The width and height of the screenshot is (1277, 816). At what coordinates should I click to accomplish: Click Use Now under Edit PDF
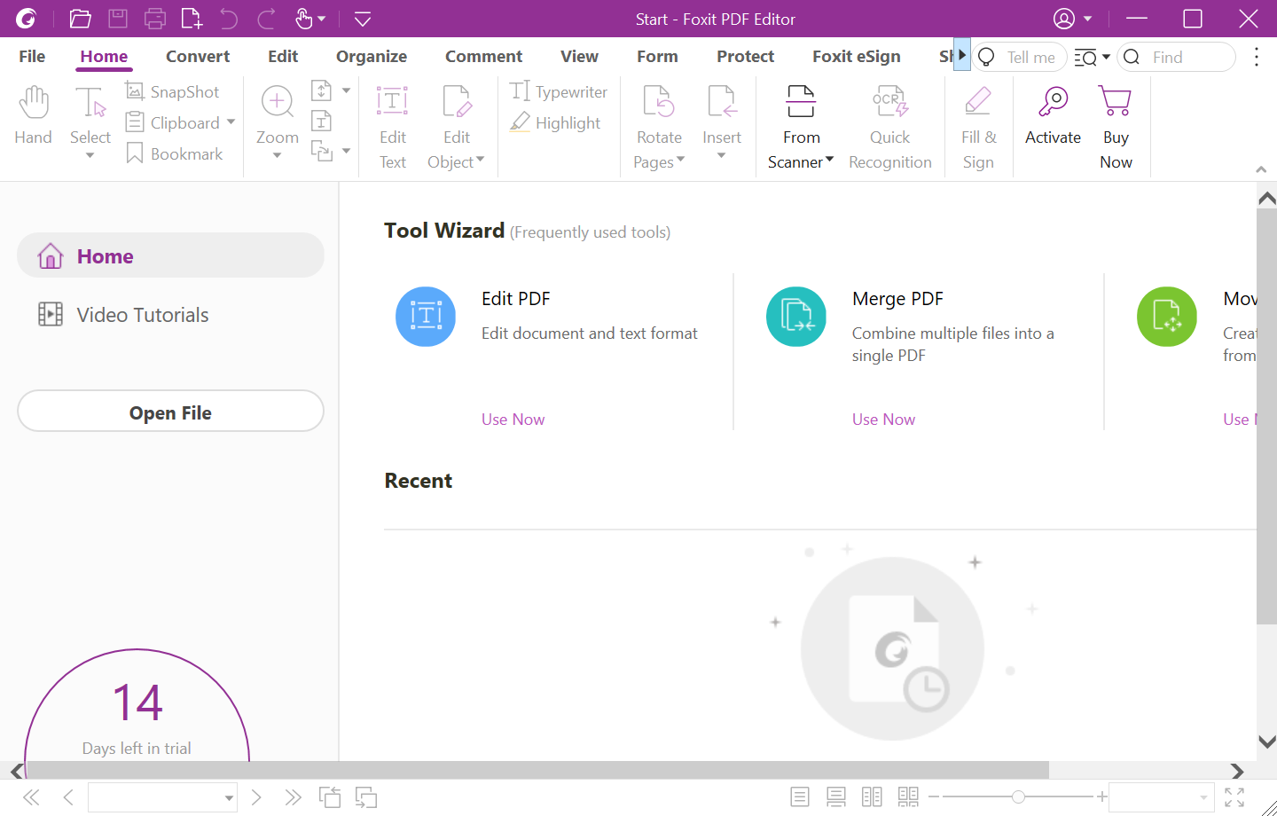pyautogui.click(x=513, y=420)
